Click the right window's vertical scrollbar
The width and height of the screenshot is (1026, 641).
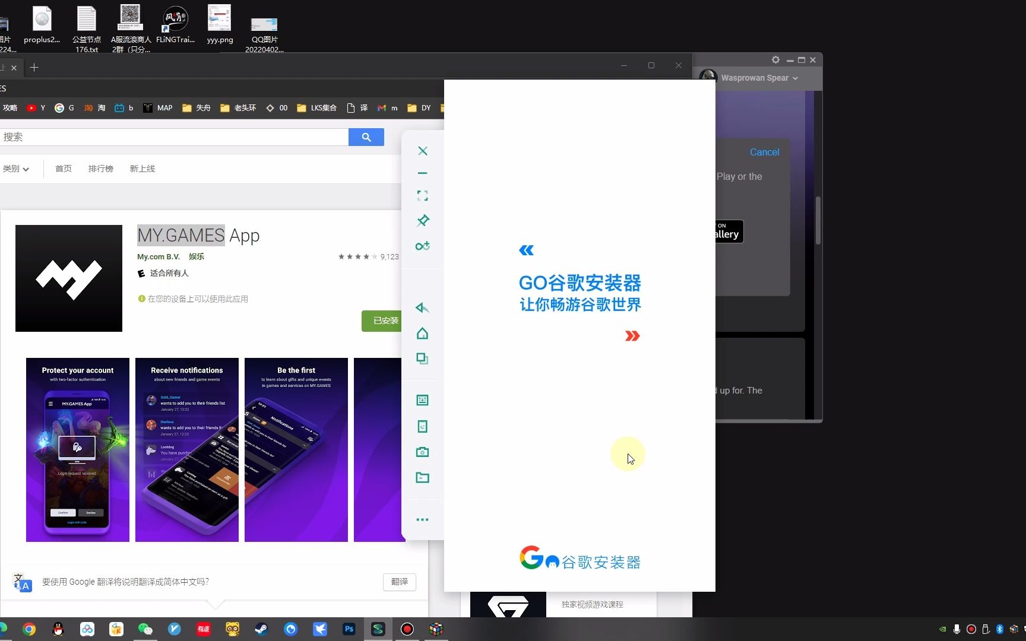[x=818, y=220]
